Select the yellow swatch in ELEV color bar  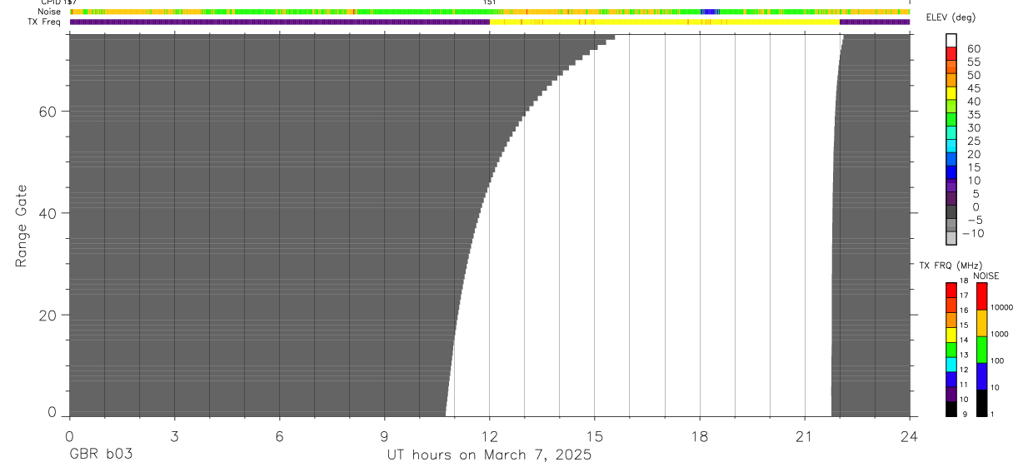[951, 93]
